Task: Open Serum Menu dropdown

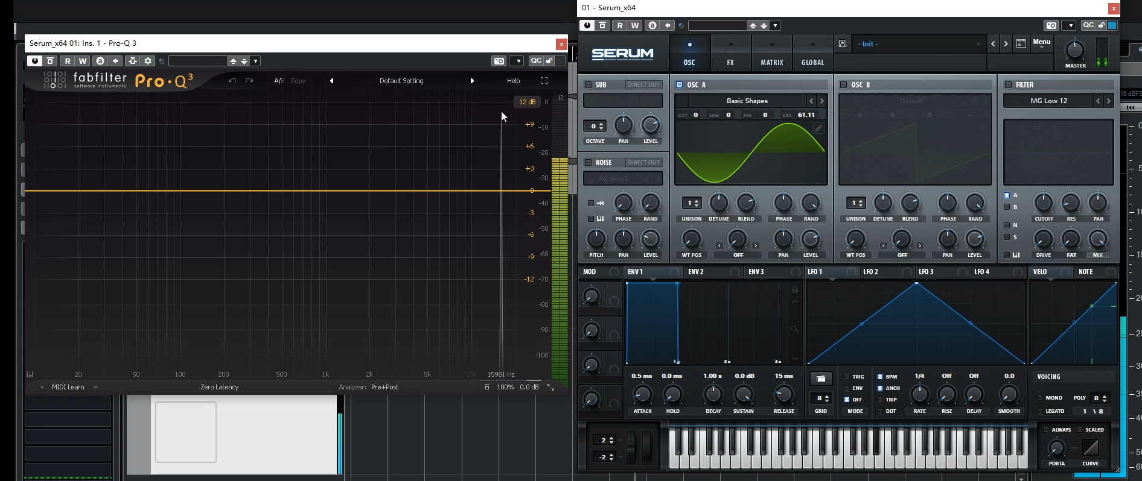Action: click(1042, 43)
